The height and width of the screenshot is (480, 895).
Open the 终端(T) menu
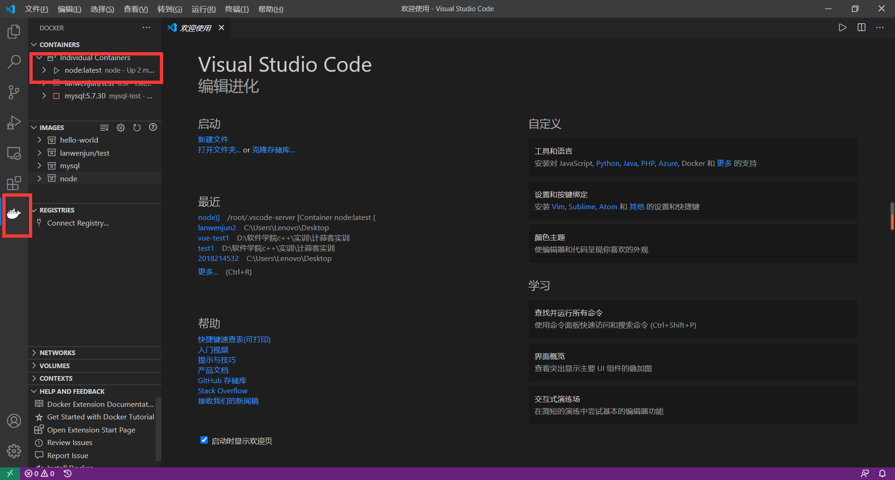tap(237, 9)
